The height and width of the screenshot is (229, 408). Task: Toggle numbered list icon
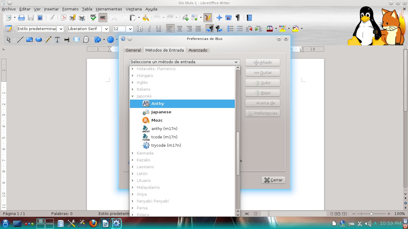point(230,29)
